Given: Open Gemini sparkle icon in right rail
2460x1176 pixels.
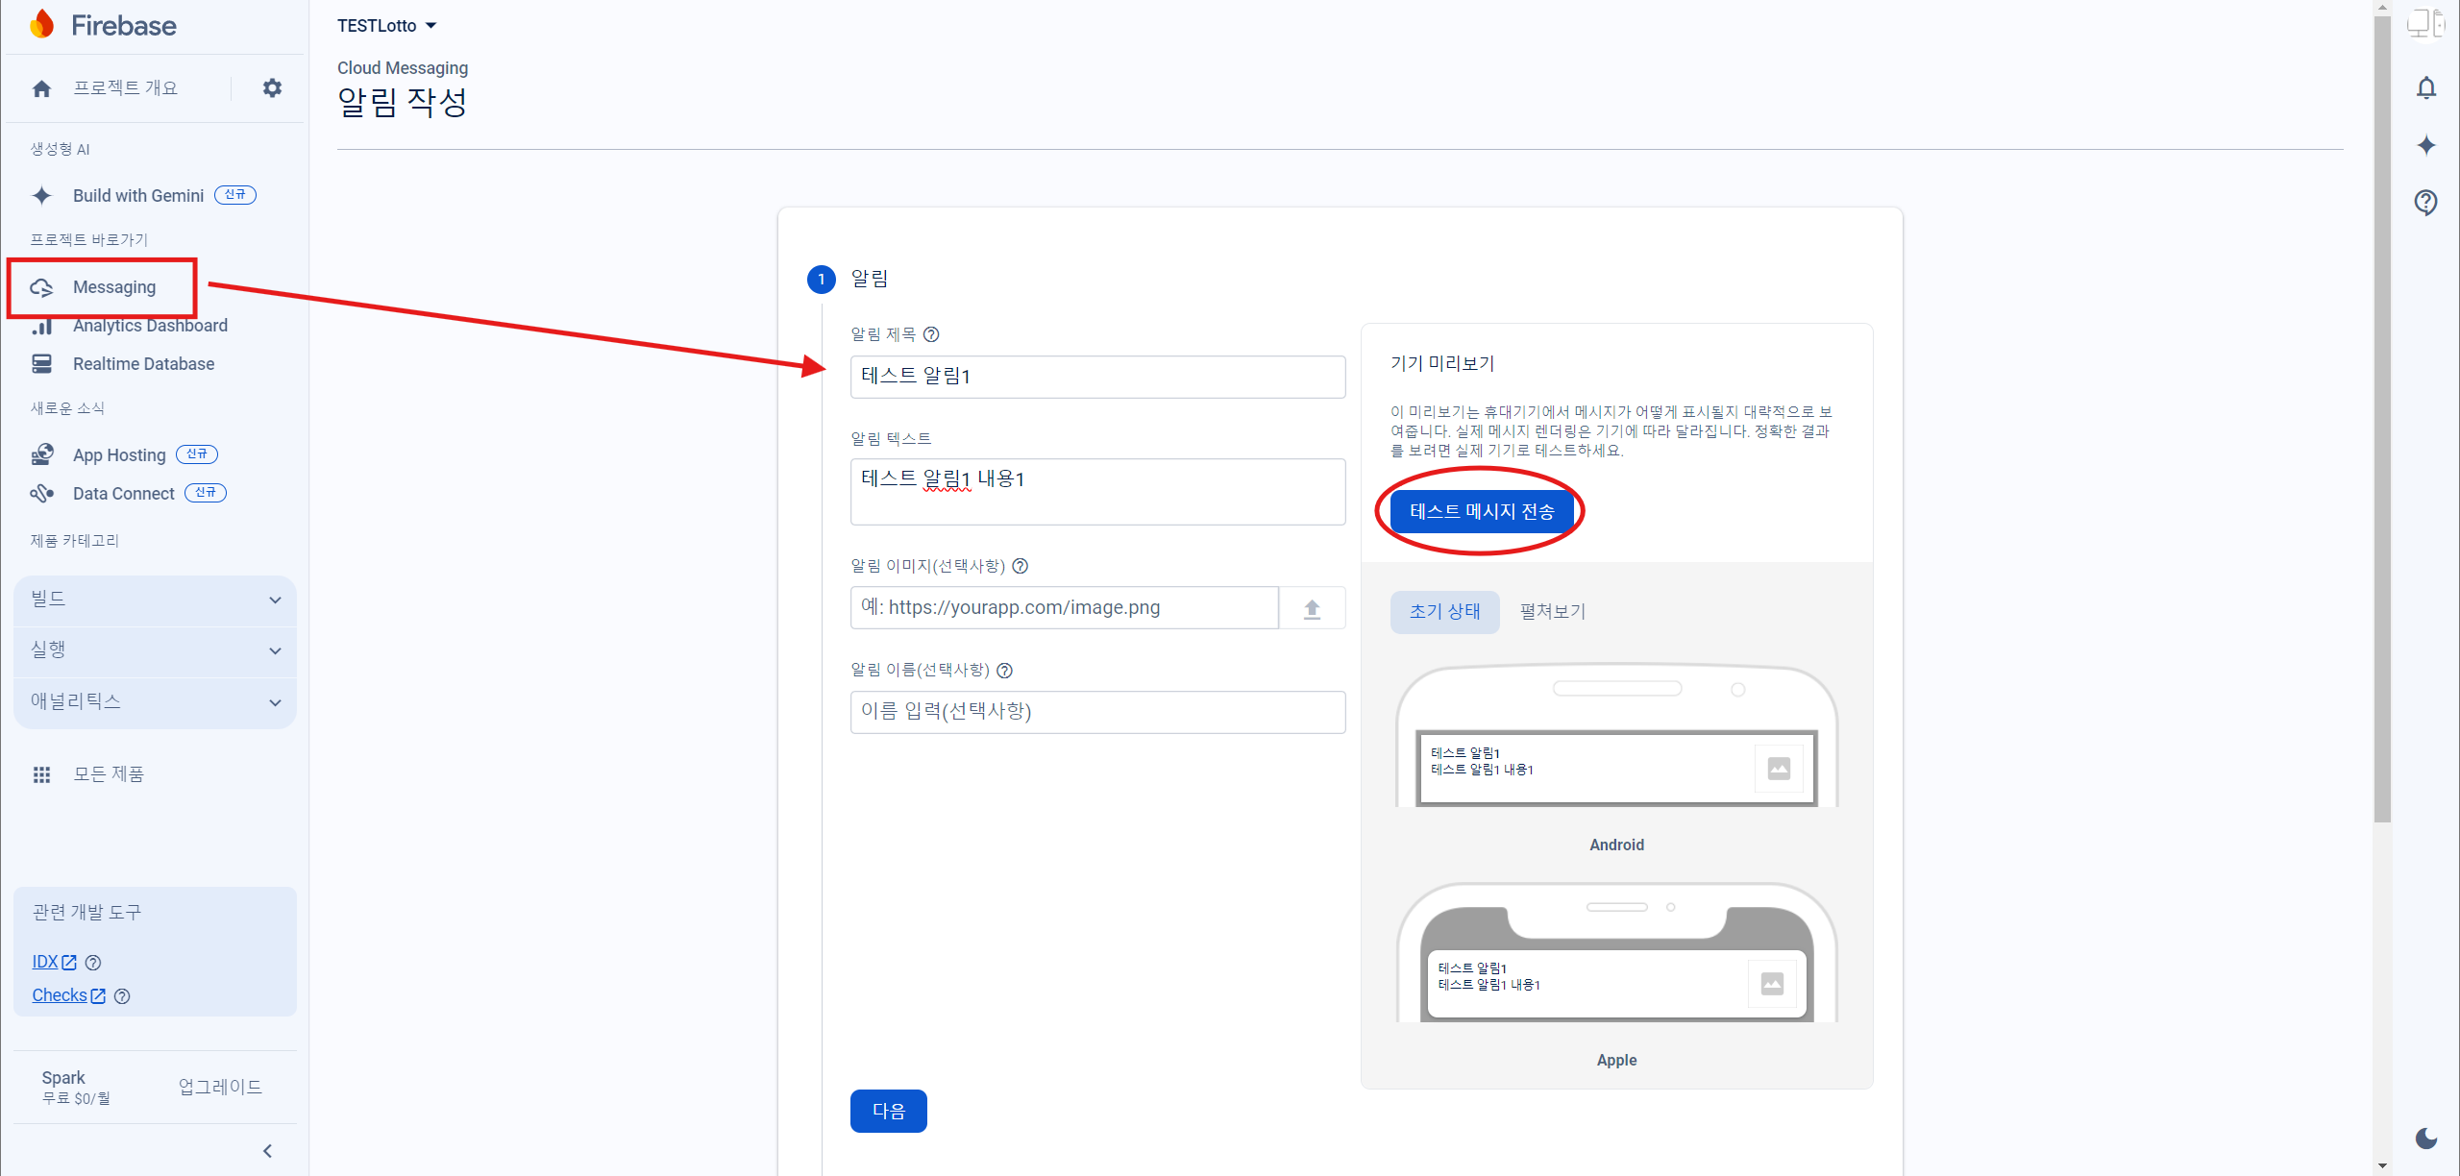Looking at the screenshot, I should pyautogui.click(x=2425, y=145).
